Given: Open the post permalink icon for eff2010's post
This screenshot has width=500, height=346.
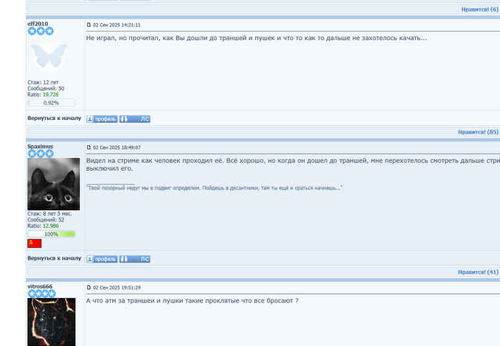Looking at the screenshot, I should coord(89,24).
